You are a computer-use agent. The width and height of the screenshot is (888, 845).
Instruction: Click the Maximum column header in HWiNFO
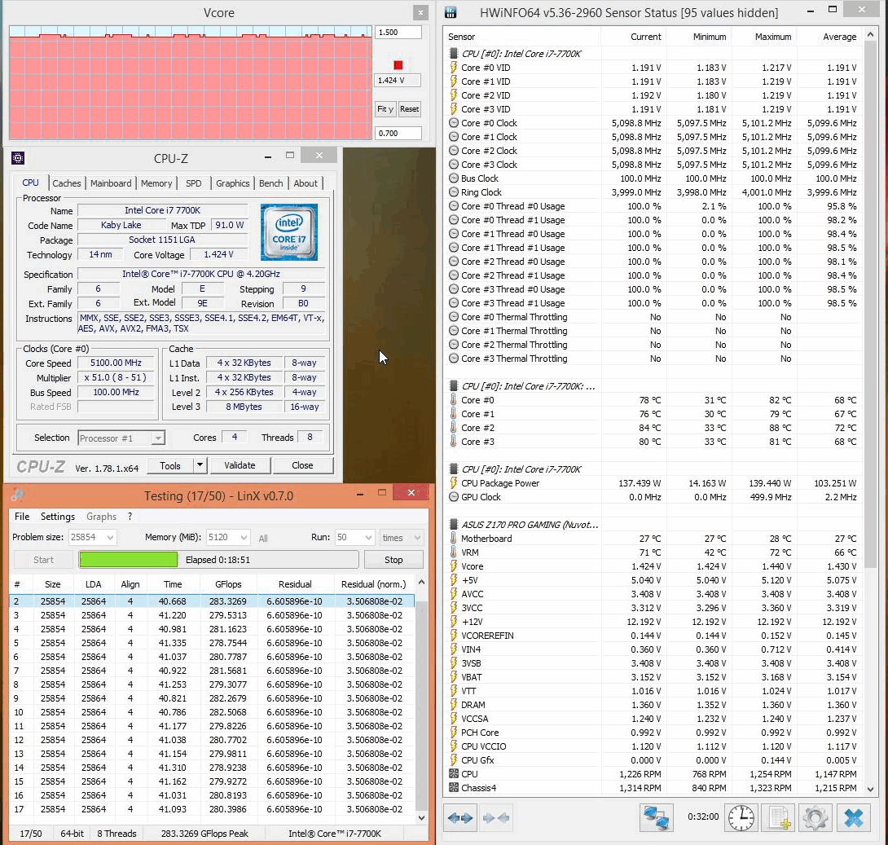[x=764, y=37]
